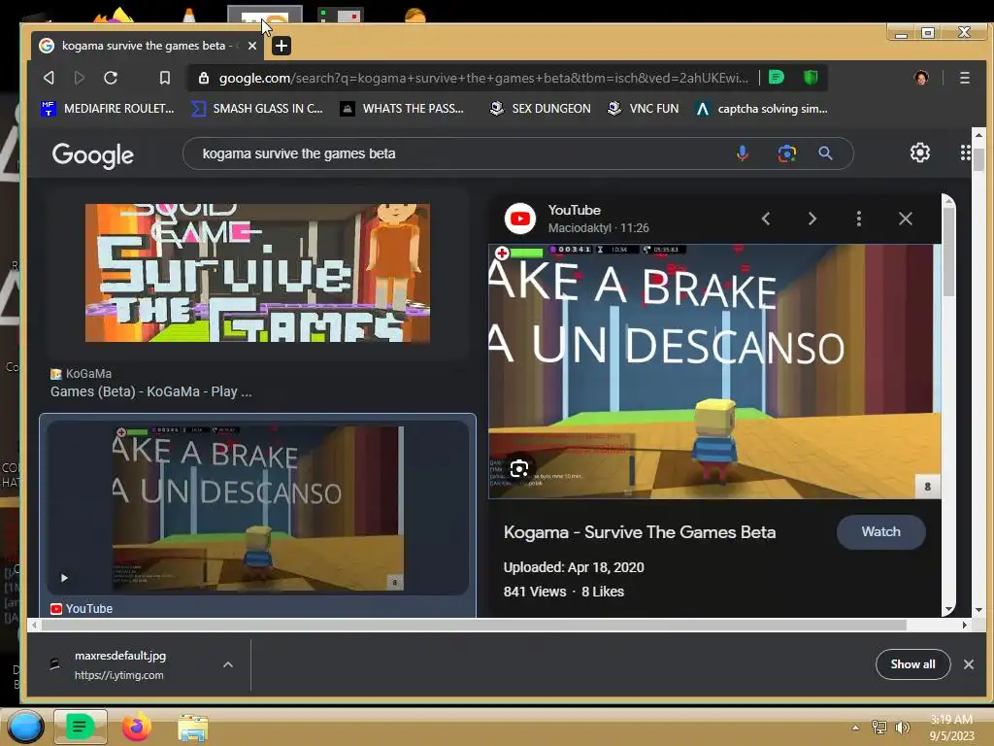Click the play icon on YouTube result
994x746 pixels.
[64, 578]
